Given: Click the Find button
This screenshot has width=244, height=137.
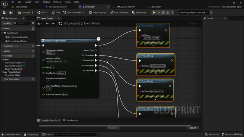Looking at the screenshot, I should [56, 13].
